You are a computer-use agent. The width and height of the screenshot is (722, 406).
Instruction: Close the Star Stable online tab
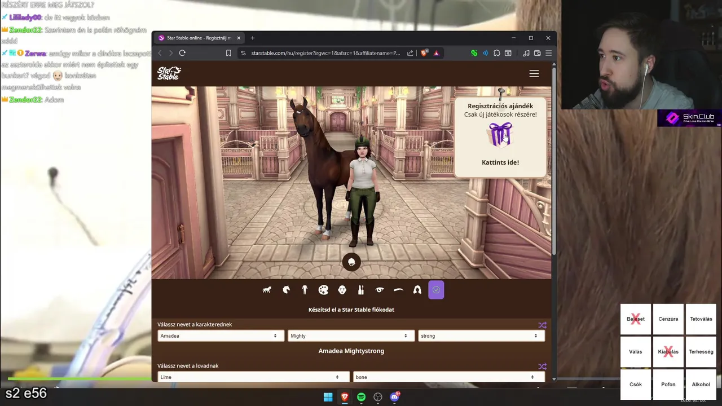[239, 38]
